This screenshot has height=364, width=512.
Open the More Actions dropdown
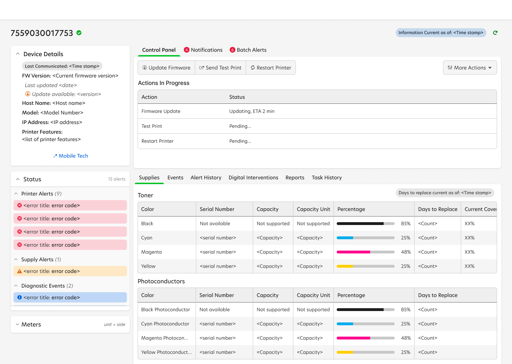point(470,68)
